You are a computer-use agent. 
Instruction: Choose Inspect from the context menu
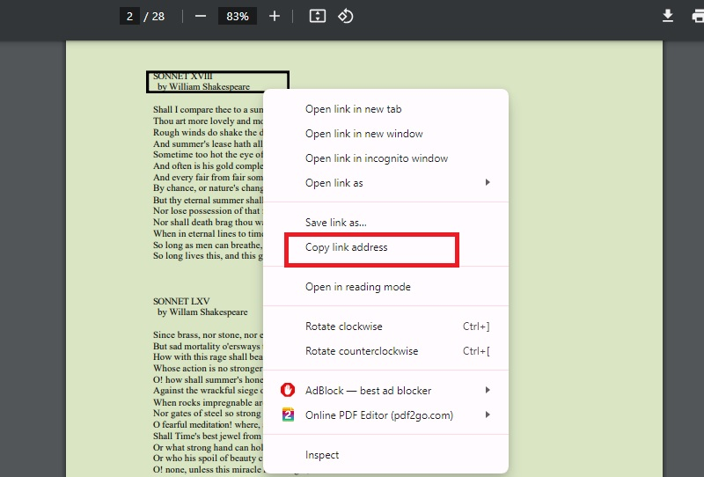[385, 454]
